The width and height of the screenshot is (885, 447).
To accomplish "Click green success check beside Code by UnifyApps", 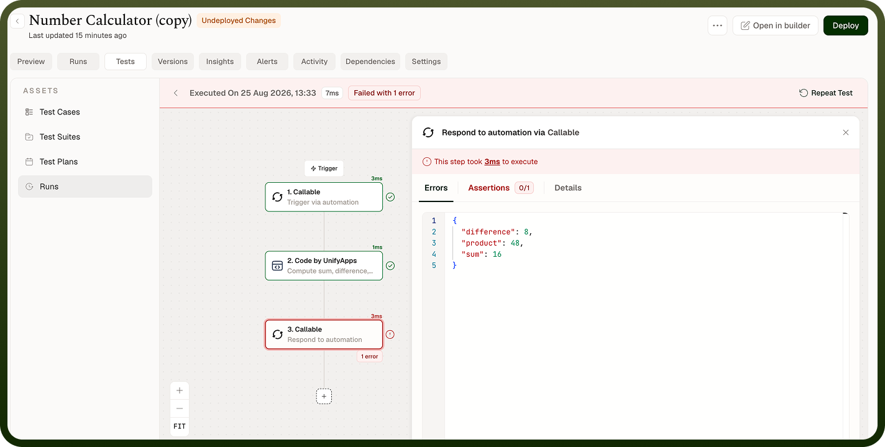I will [390, 265].
